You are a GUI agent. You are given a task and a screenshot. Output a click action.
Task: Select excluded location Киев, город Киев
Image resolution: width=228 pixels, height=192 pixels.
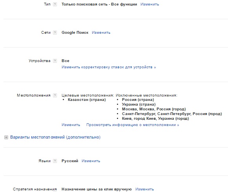[x=155, y=119]
